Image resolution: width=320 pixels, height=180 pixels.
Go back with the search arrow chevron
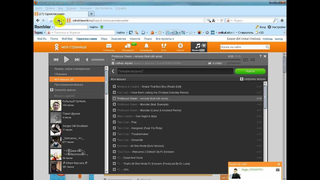[x=113, y=71]
